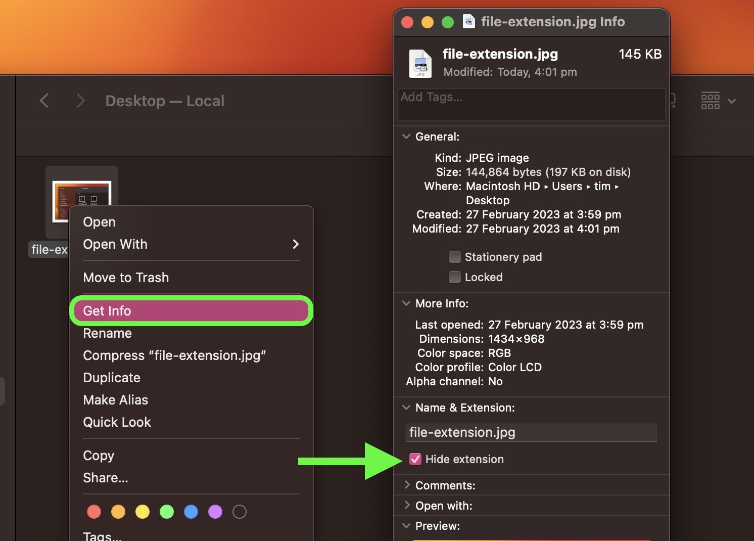
Task: Collapse the More Info section
Action: pyautogui.click(x=406, y=303)
